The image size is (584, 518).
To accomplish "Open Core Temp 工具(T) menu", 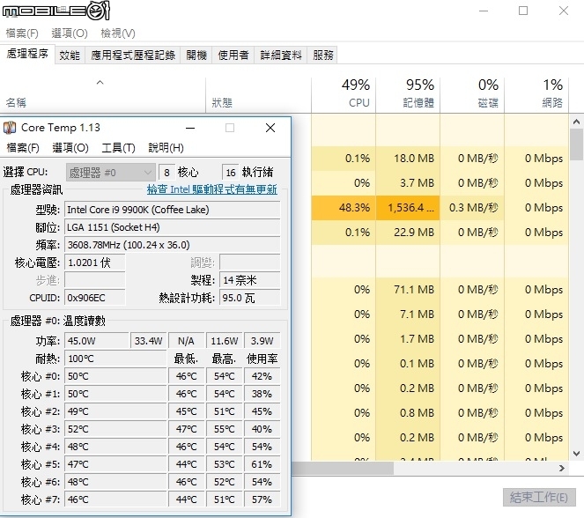I will pos(118,148).
